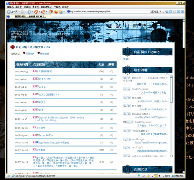Click the 人氣 column header

pos(101,64)
